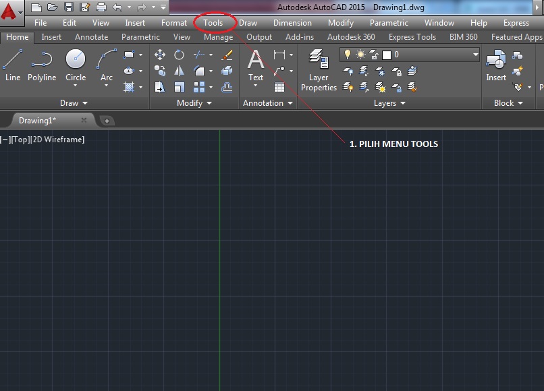Select the Drawing1* file tab
Screen dimensions: 544x391
[38, 121]
